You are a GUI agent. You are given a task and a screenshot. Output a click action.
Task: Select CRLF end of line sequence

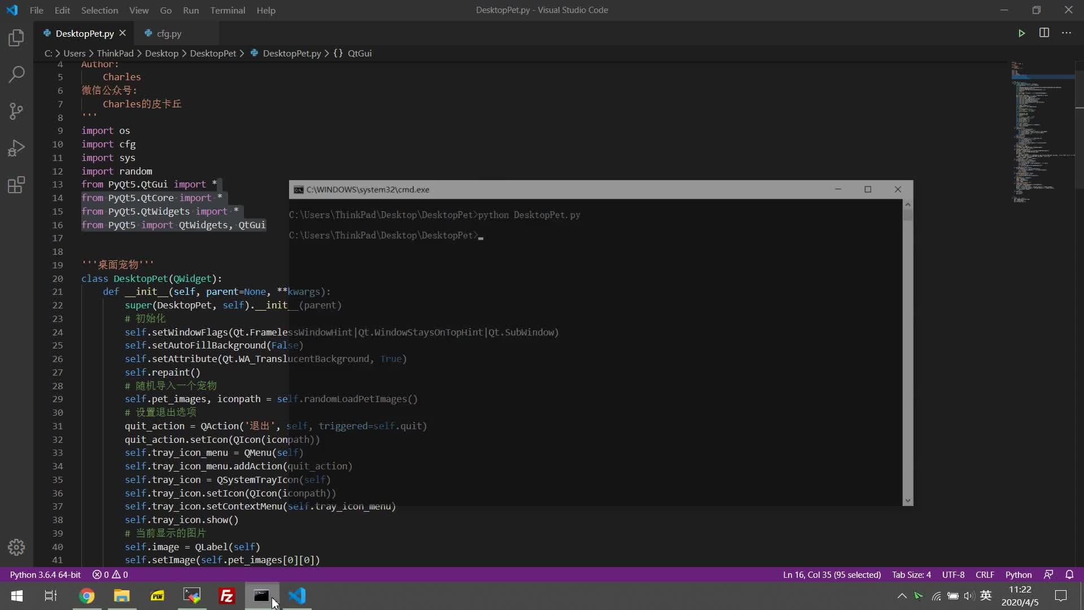[985, 574]
